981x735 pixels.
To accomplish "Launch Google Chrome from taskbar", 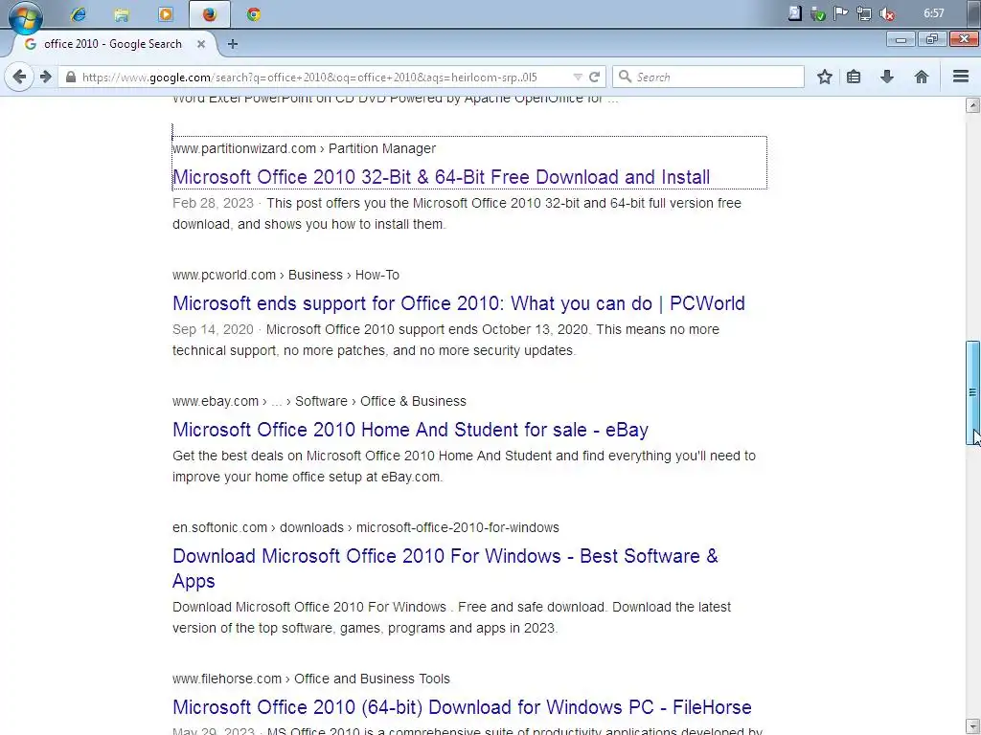I will click(x=253, y=14).
